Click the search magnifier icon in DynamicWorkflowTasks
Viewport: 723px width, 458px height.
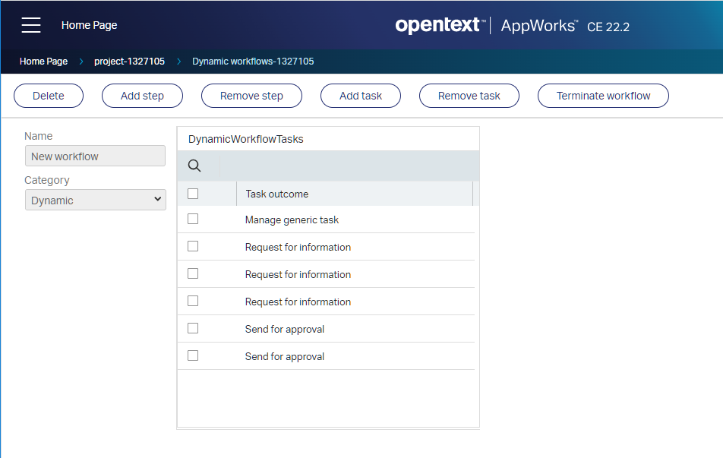point(194,166)
